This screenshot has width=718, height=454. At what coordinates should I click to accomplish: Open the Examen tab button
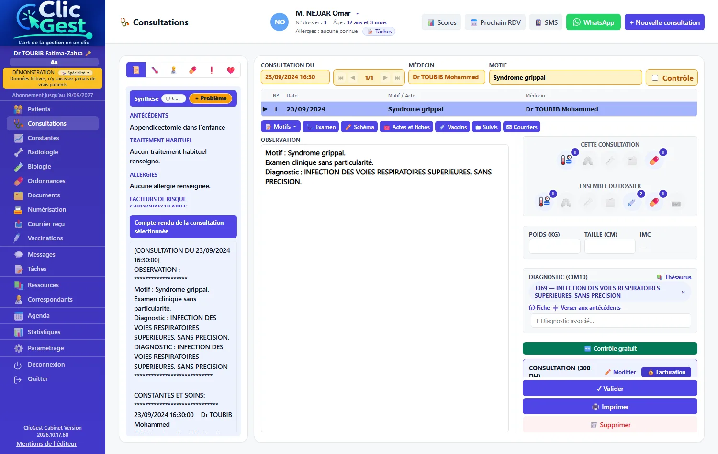(321, 127)
